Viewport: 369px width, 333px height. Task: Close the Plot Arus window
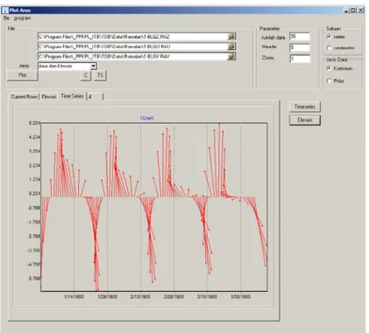pos(361,11)
